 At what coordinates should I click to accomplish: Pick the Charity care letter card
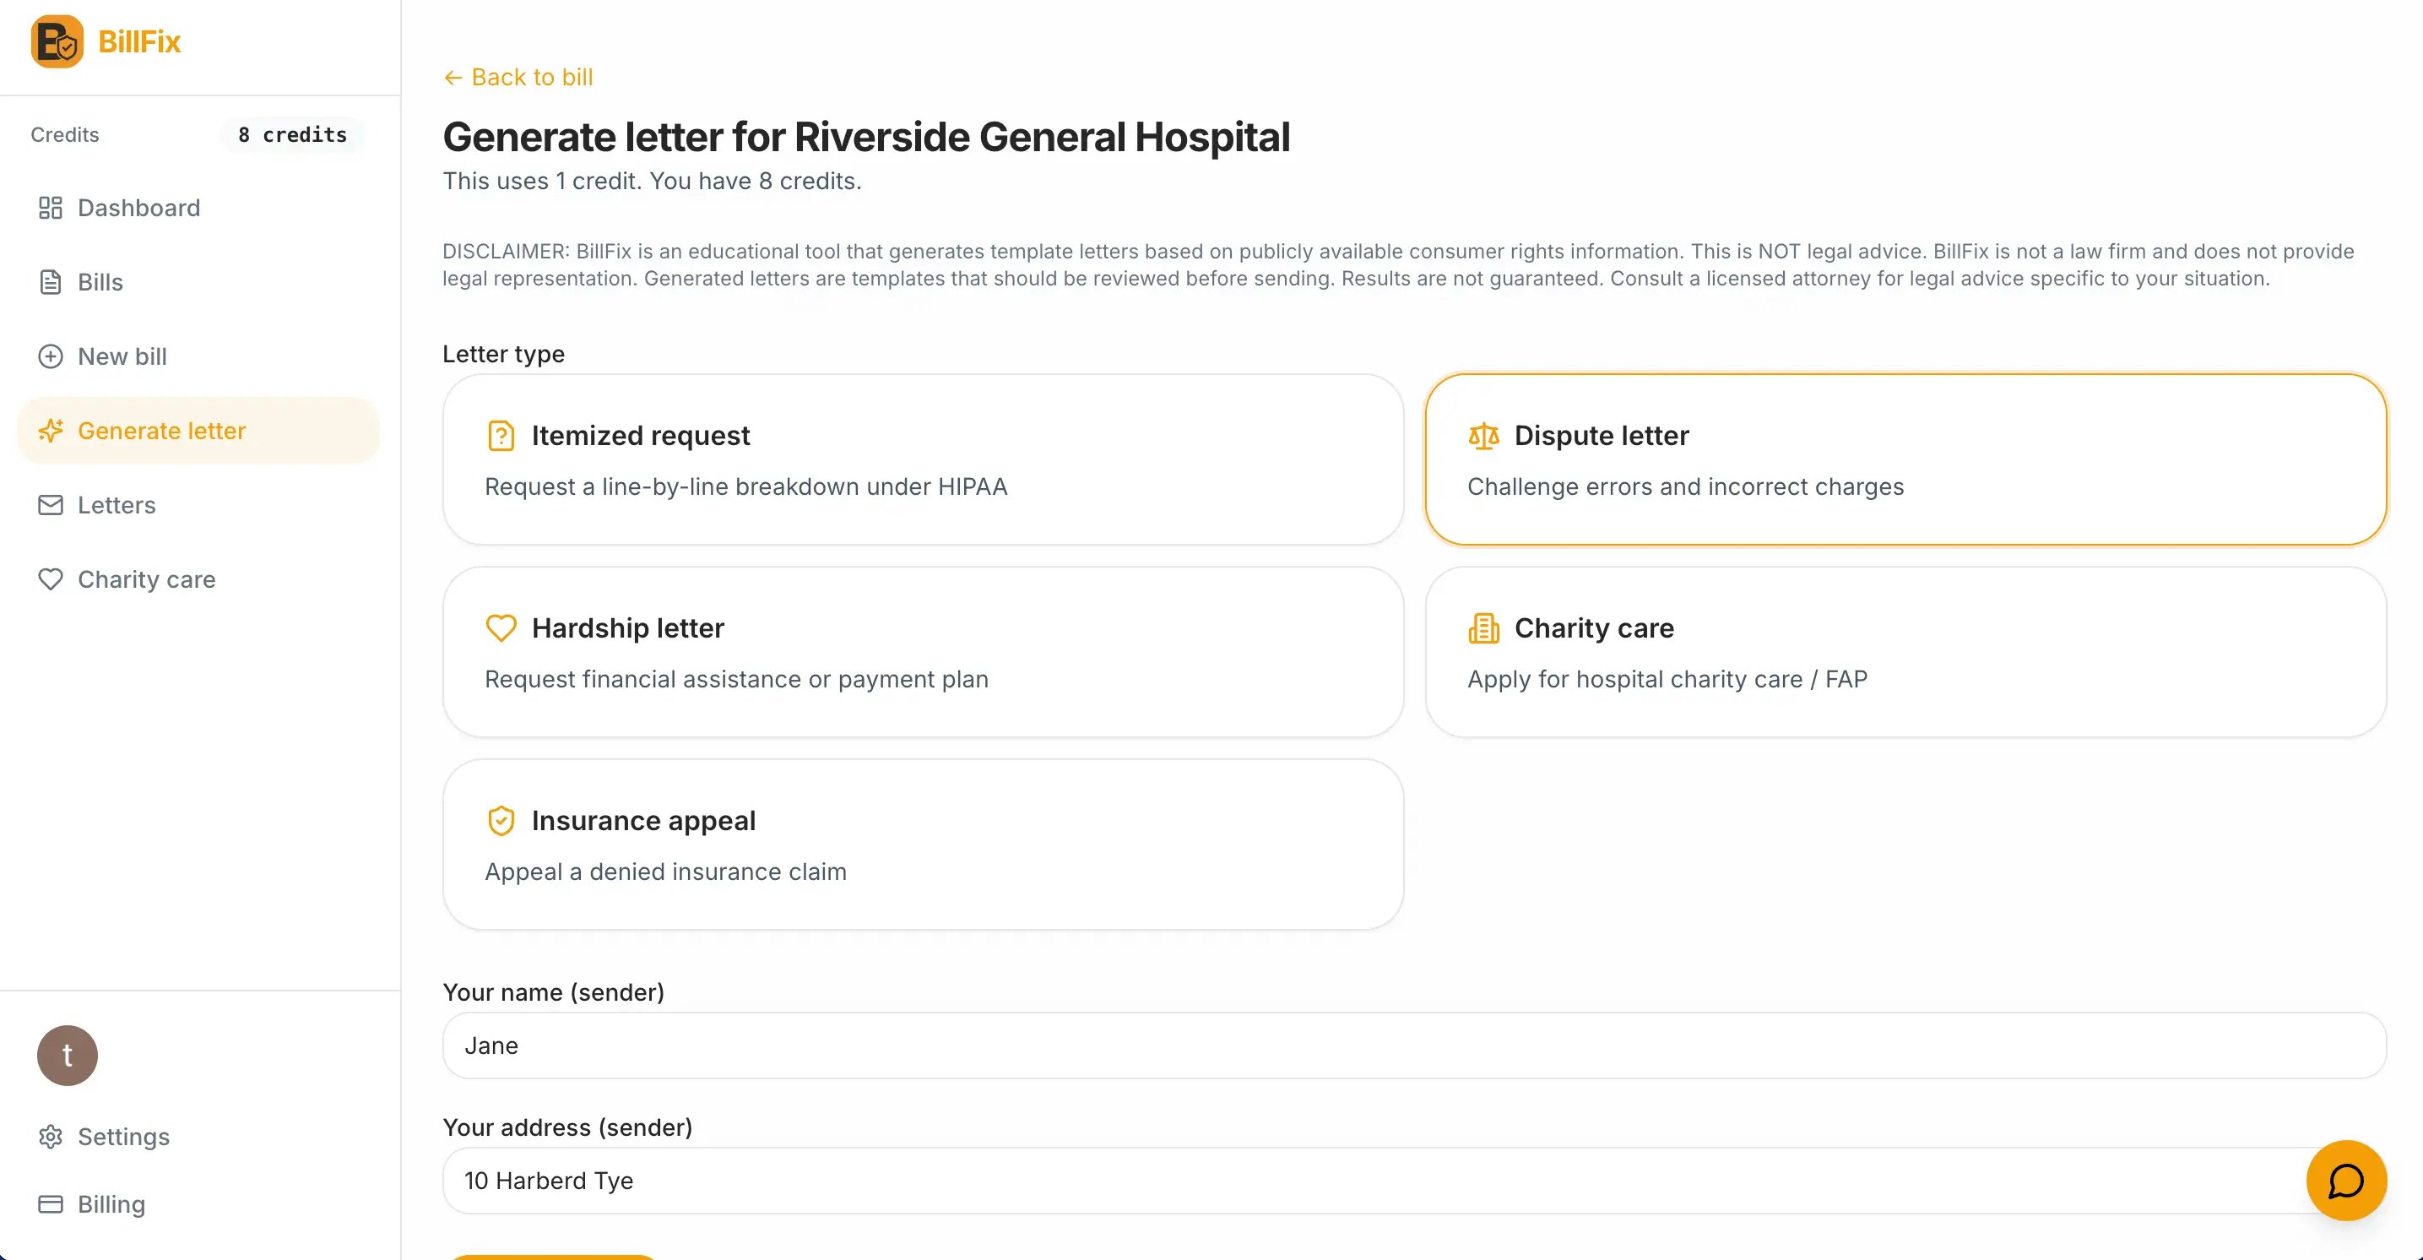(1905, 651)
